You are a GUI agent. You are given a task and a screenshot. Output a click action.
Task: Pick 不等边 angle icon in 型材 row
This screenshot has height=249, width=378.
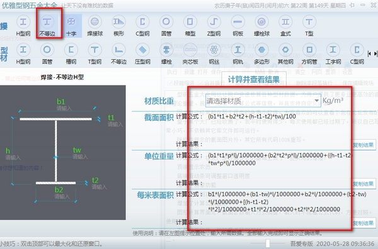coord(118,54)
